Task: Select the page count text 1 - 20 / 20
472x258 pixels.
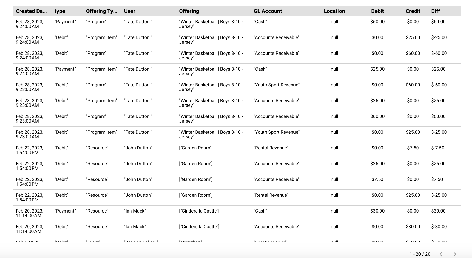Action: point(420,254)
